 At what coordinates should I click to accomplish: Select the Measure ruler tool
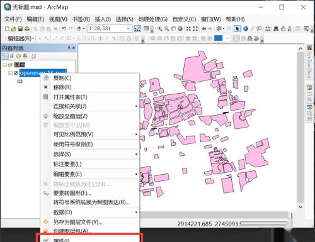pyautogui.click(x=268, y=29)
